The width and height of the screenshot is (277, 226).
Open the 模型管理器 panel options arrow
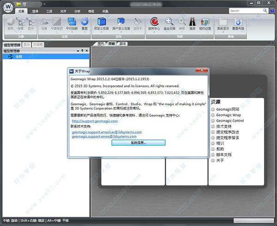(78, 51)
